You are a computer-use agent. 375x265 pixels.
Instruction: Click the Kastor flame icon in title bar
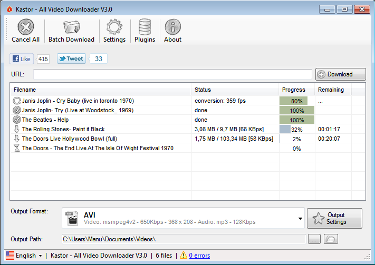[9, 9]
